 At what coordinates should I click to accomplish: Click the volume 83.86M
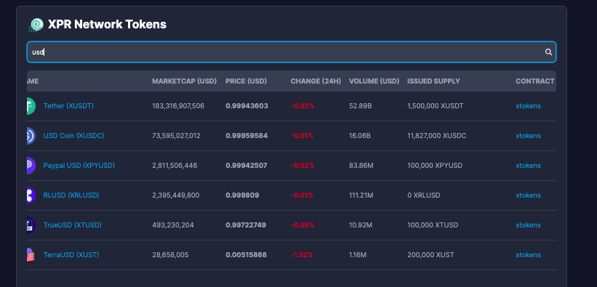click(361, 166)
